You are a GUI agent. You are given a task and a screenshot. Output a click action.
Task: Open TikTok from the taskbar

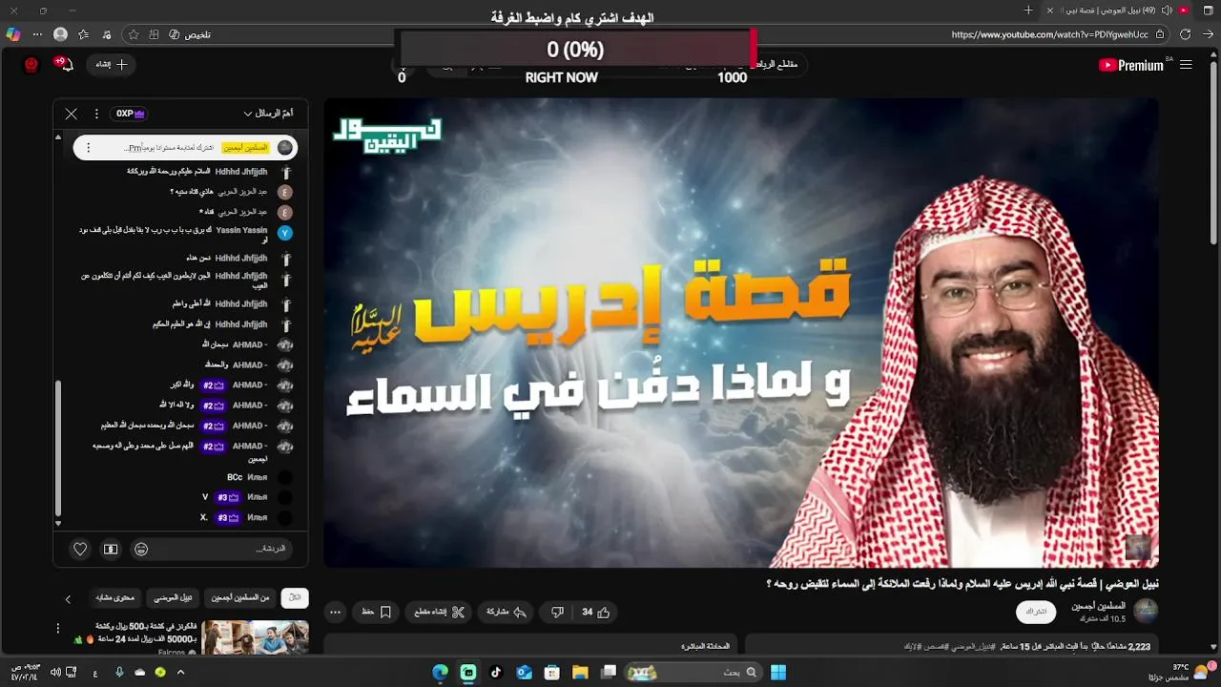point(496,673)
